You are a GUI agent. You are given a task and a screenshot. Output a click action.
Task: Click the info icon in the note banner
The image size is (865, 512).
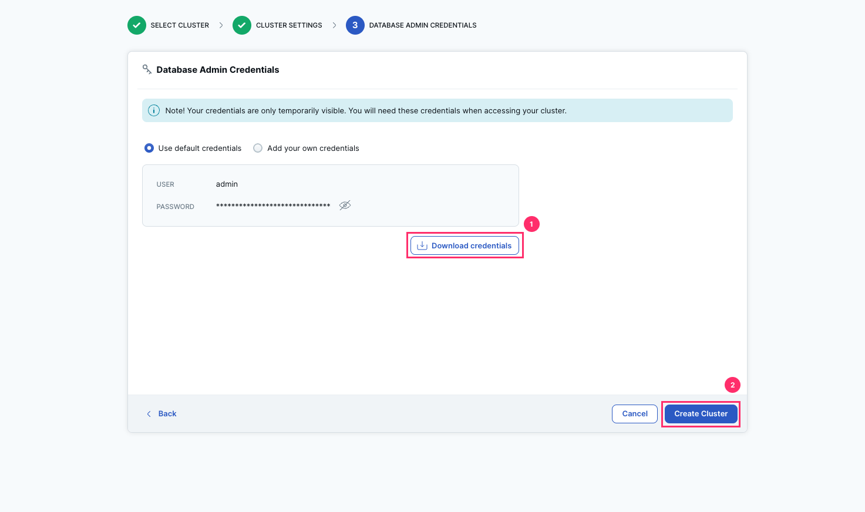pos(153,110)
